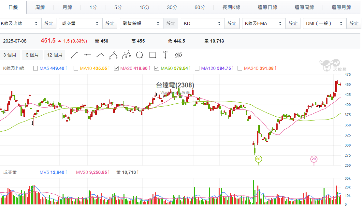Pick the rectangle drawing tool

click(x=152, y=55)
